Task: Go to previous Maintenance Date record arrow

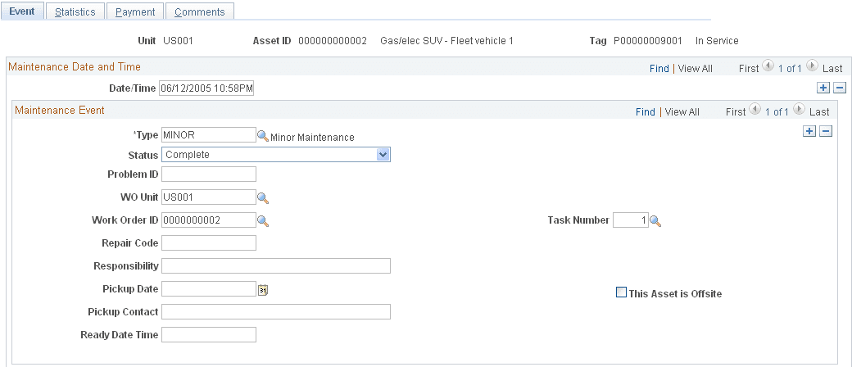Action: click(x=768, y=66)
